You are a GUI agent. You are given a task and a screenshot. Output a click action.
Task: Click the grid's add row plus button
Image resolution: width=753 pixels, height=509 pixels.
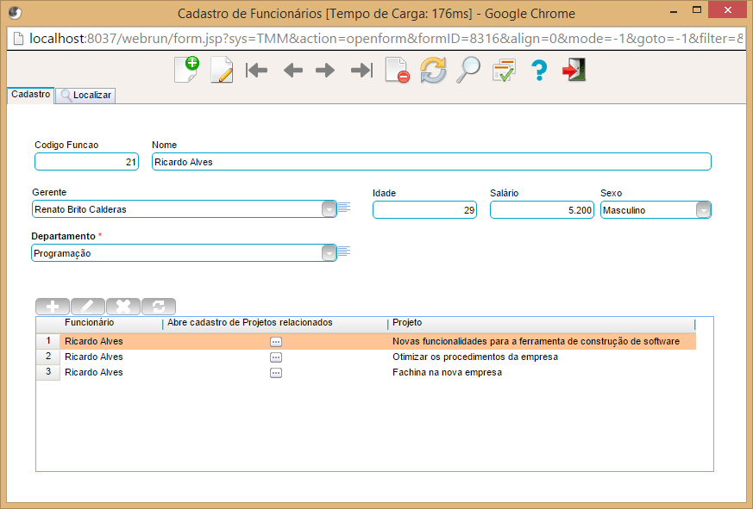click(x=53, y=306)
